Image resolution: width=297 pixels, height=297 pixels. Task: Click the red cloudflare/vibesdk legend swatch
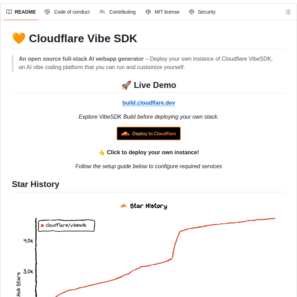[x=42, y=225]
